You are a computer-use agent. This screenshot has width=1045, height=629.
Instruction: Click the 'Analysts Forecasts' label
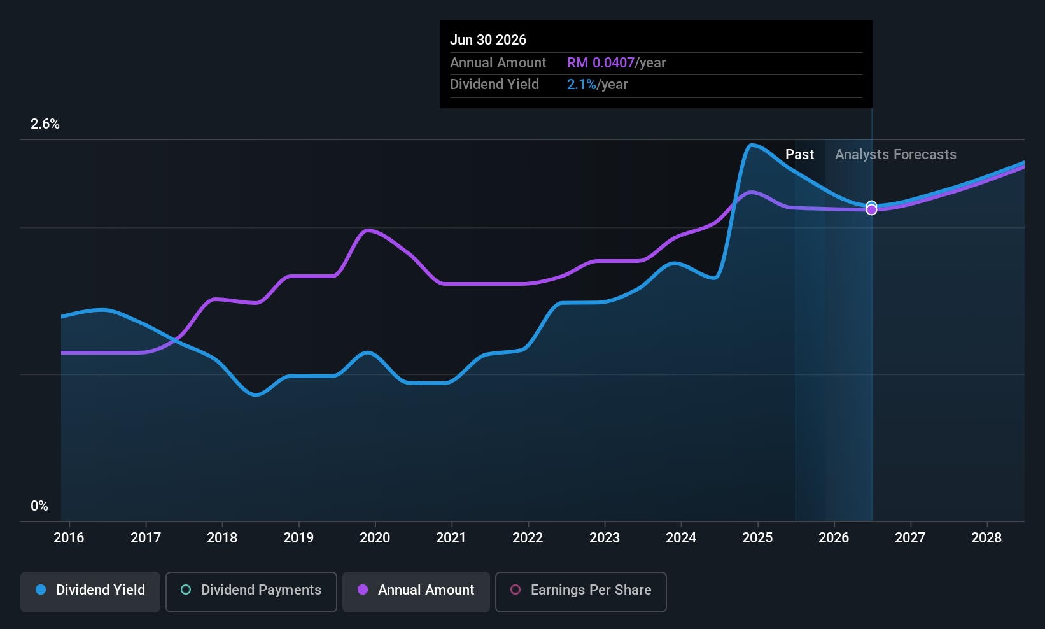click(895, 155)
